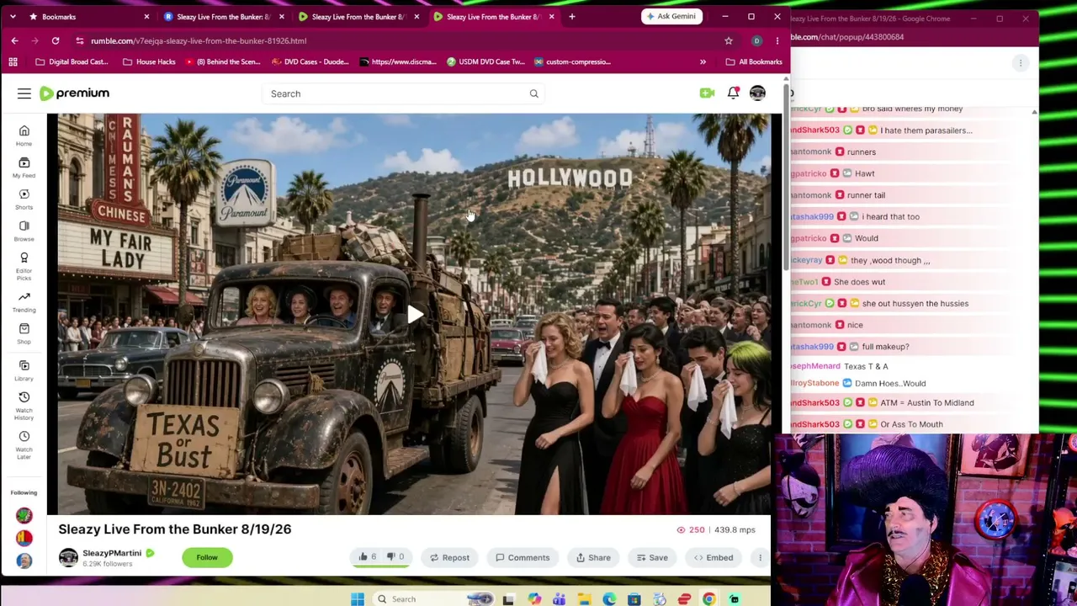Go to Rumble Home in sidebar

coord(24,135)
